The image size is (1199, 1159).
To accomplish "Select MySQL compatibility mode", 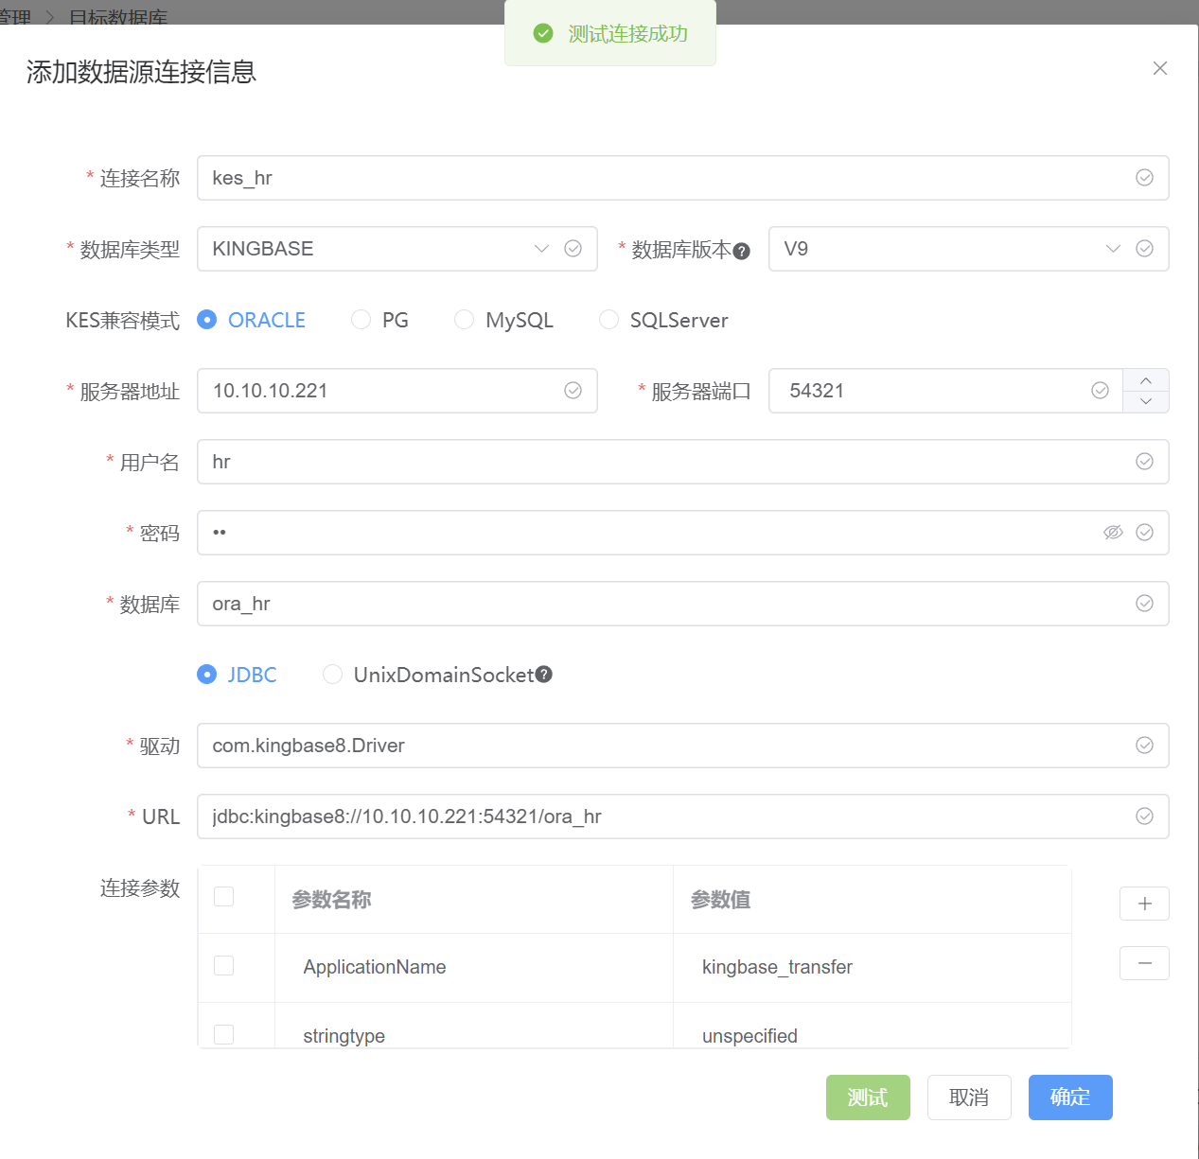I will point(503,320).
